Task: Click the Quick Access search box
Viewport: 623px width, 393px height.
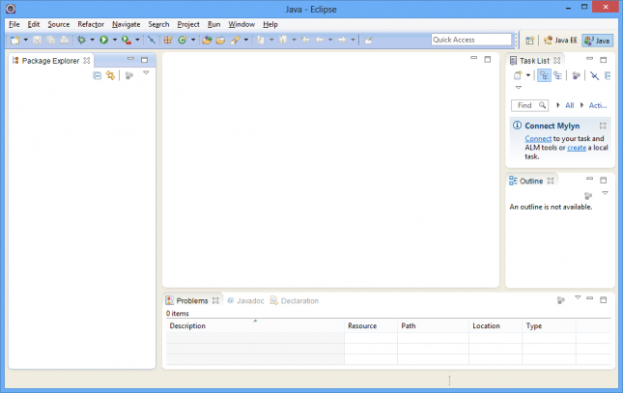Action: click(471, 40)
